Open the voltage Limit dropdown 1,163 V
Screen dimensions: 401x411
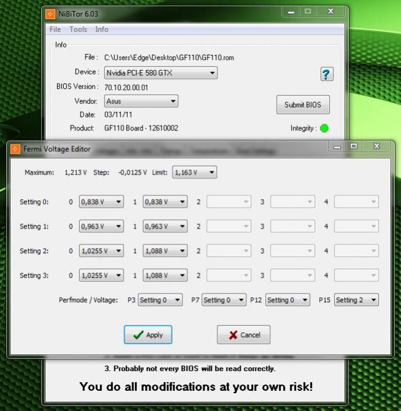[x=195, y=173]
